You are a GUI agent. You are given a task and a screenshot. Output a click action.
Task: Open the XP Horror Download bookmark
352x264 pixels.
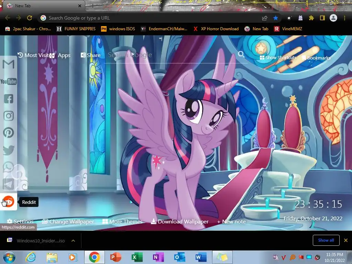click(216, 29)
